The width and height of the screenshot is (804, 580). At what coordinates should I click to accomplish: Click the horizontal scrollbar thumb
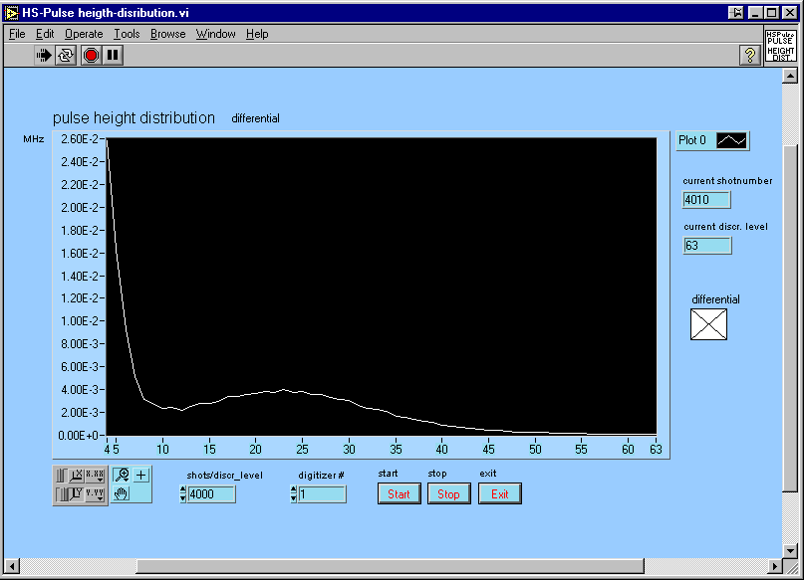[390, 566]
